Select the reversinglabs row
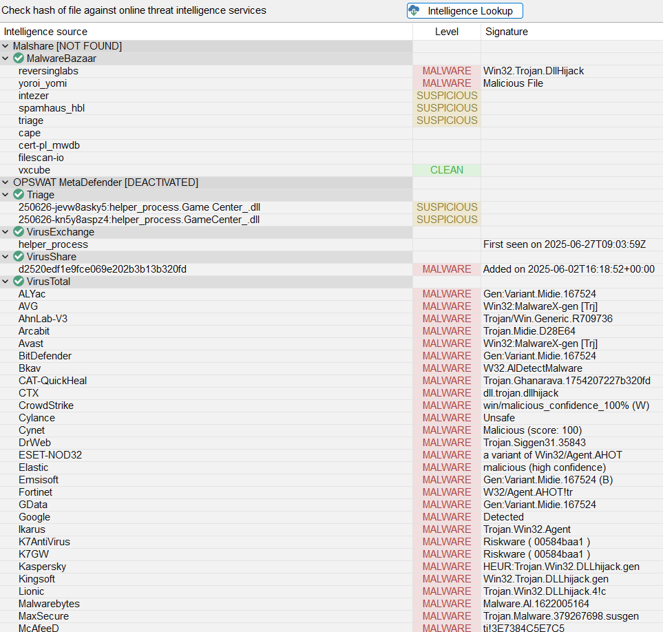The height and width of the screenshot is (632, 663). click(x=48, y=71)
